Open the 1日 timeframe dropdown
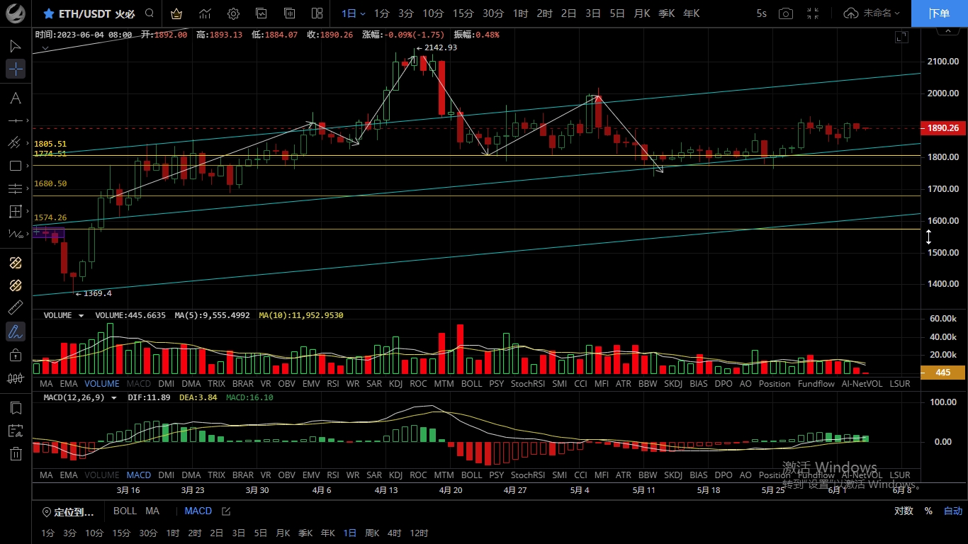 coord(354,13)
